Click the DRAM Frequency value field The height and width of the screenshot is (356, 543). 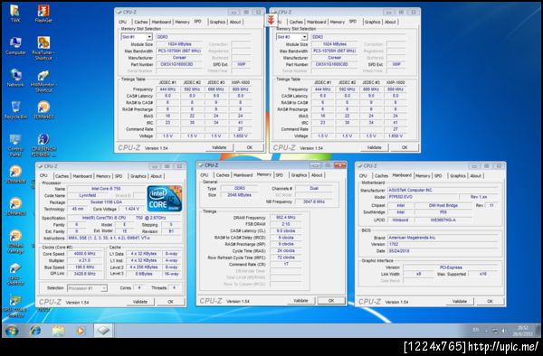coord(286,218)
